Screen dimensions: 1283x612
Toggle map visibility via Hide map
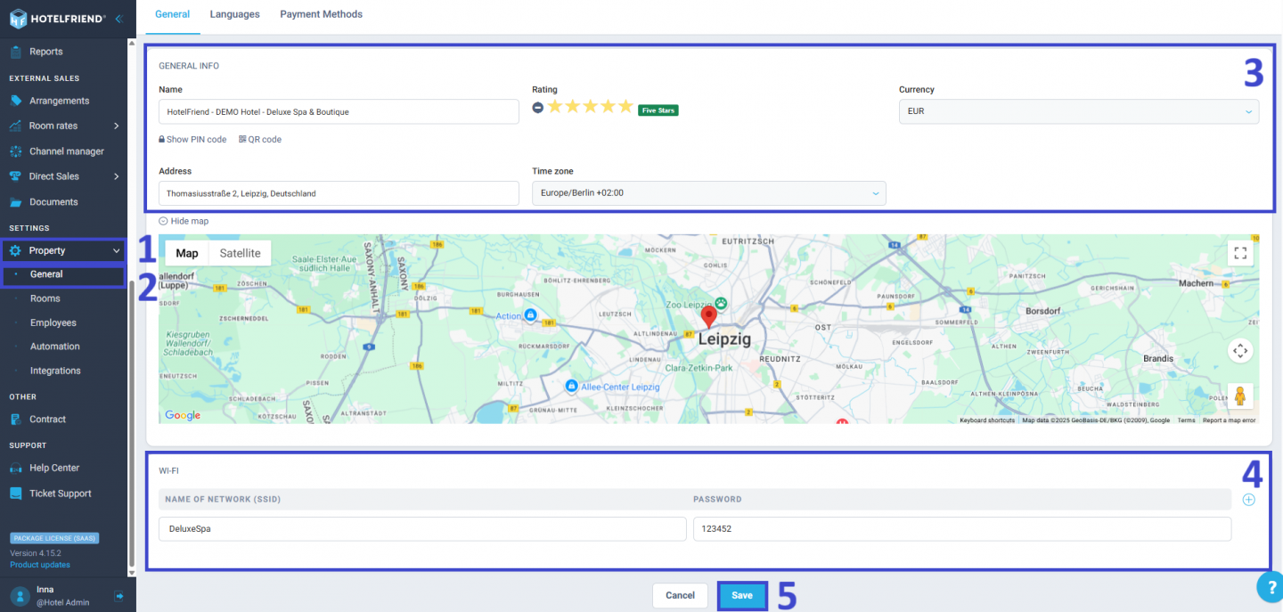(184, 220)
